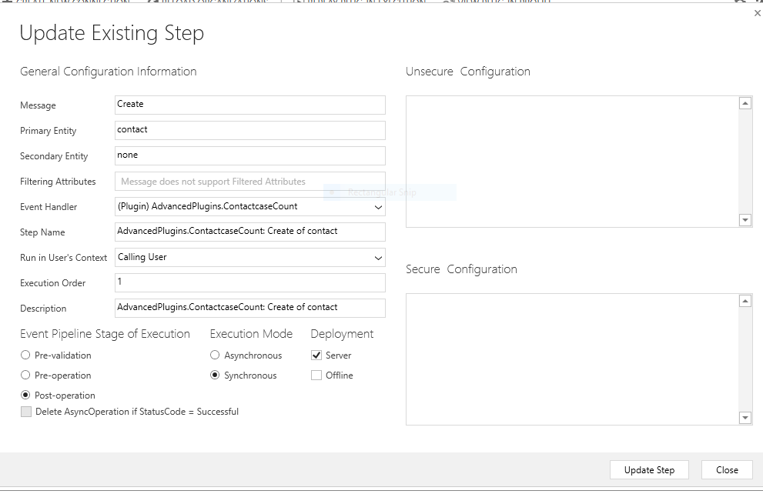Choose Post-operation pipeline stage

(26, 396)
